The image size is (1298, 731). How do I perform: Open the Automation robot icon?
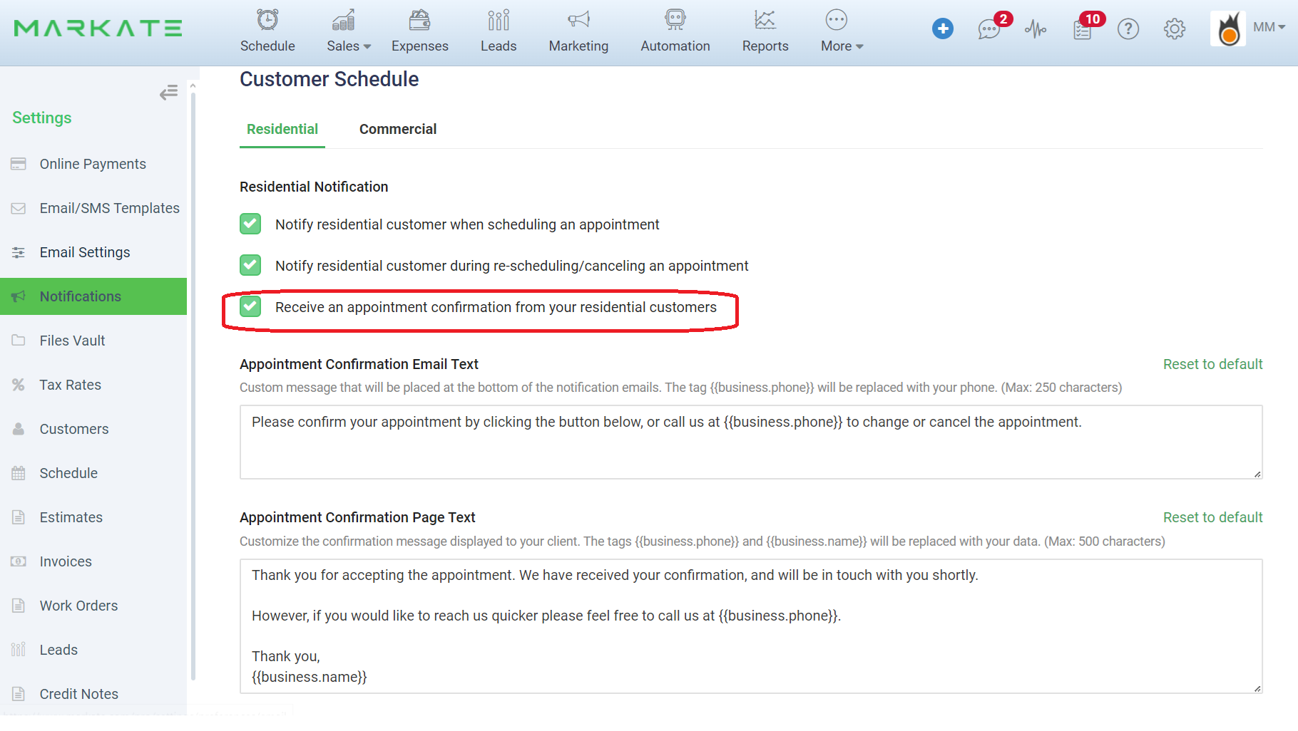coord(675,20)
